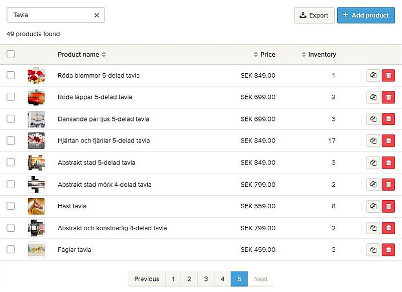Select the Häst tavla row checkbox

(11, 206)
